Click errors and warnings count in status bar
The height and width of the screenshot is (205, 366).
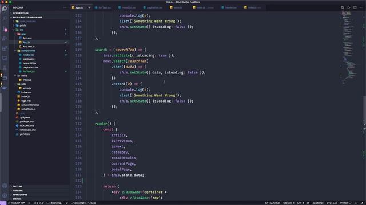coord(38,203)
